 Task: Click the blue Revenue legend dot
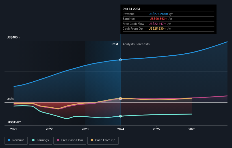9,140
